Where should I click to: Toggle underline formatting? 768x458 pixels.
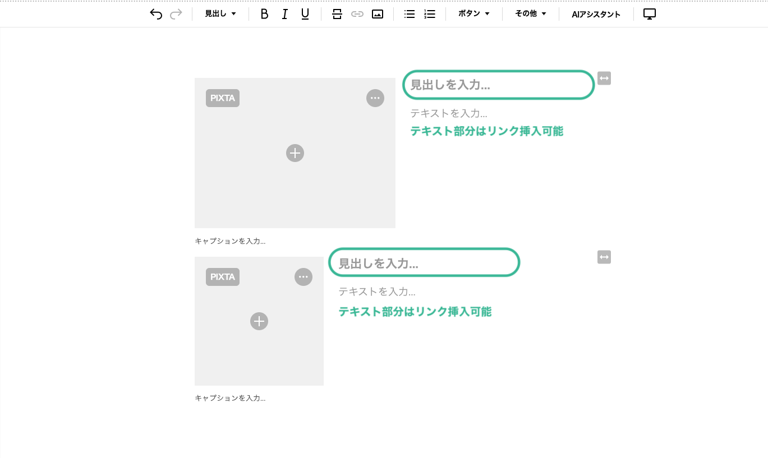(305, 14)
